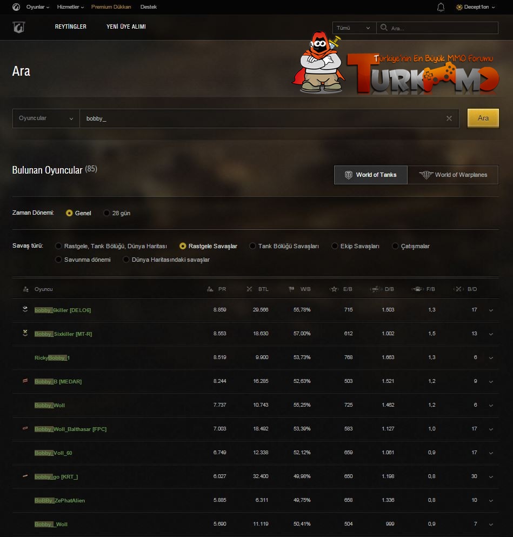The height and width of the screenshot is (537, 513).
Task: Open player profile Bobby__Woll
Action: pyautogui.click(x=51, y=525)
